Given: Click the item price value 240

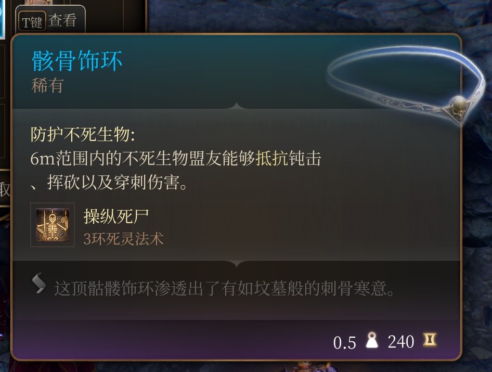Looking at the screenshot, I should 401,341.
